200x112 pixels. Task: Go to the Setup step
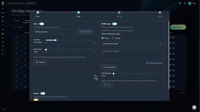38,12
